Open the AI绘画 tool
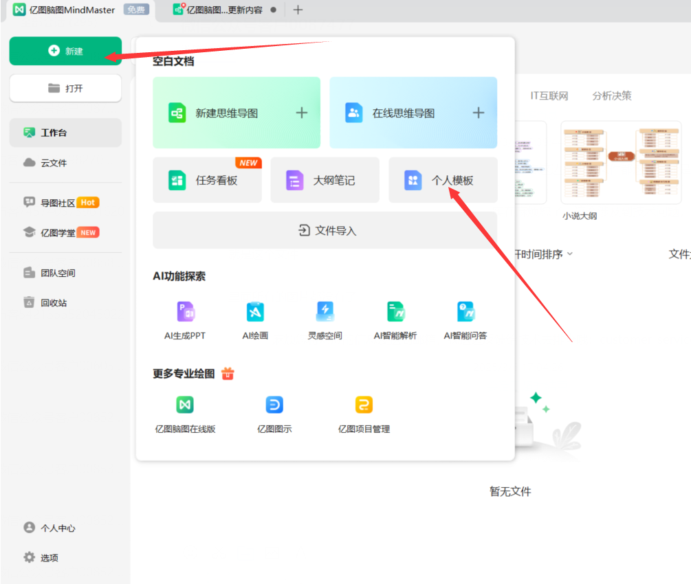691x584 pixels. (255, 312)
